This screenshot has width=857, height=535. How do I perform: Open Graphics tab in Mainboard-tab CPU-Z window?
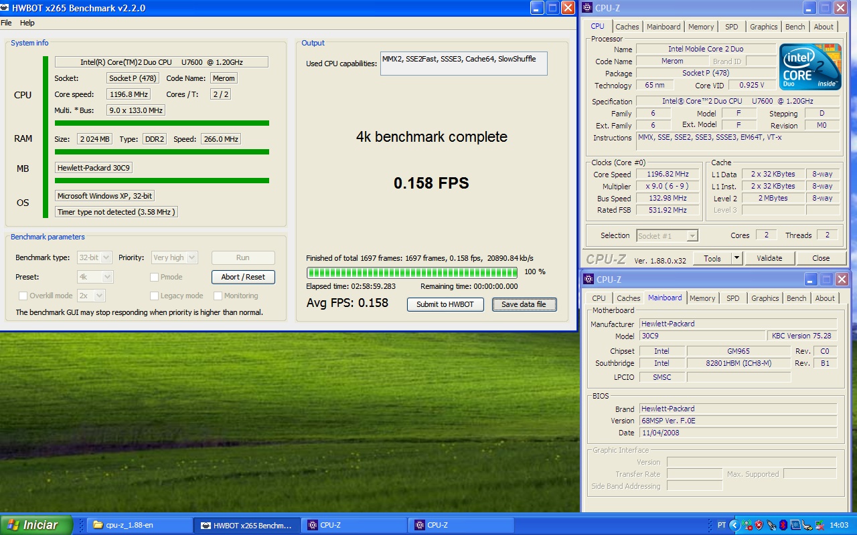tap(765, 298)
